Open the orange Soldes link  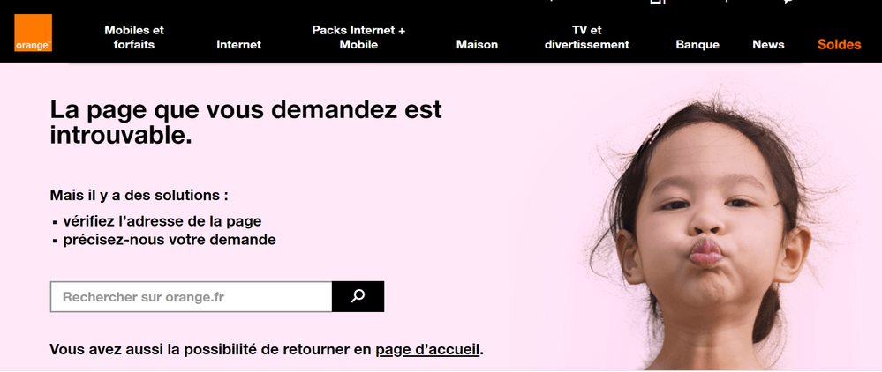(840, 44)
